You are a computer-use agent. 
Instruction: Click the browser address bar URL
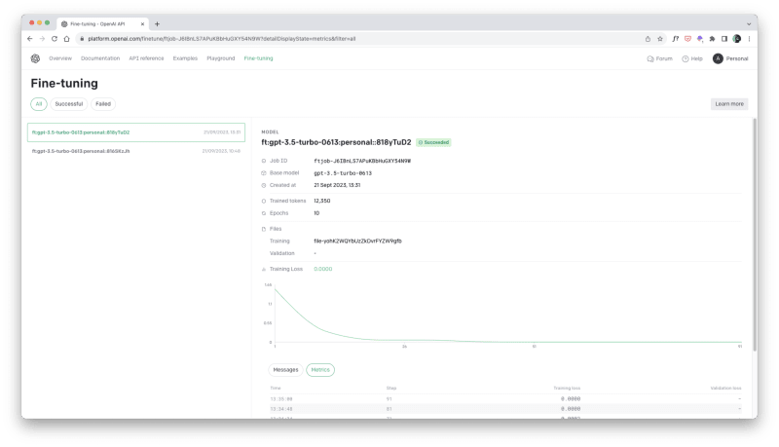[x=222, y=39]
